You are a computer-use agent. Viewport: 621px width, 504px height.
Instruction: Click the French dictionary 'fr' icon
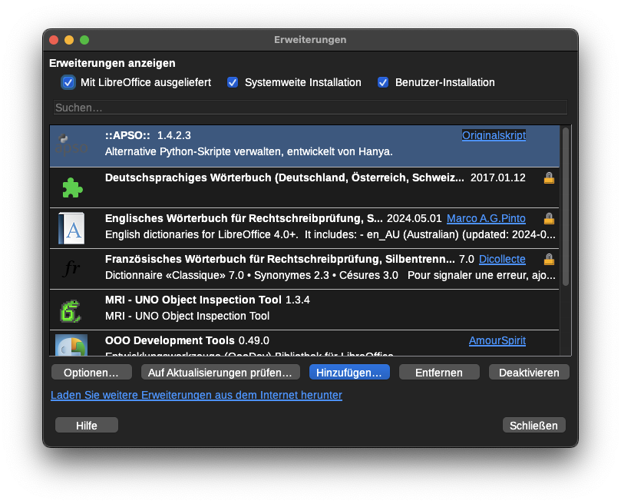tap(71, 269)
